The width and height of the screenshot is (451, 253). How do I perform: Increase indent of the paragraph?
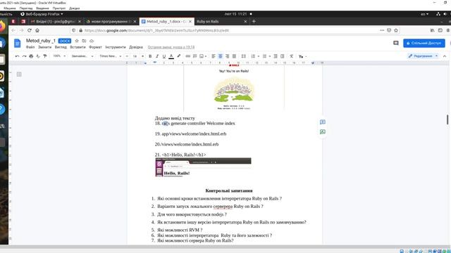coord(283,56)
